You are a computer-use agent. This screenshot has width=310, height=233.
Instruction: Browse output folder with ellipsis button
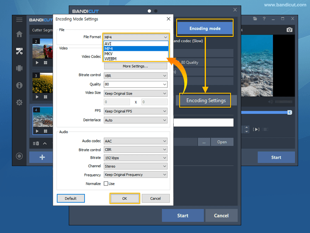[x=204, y=142]
